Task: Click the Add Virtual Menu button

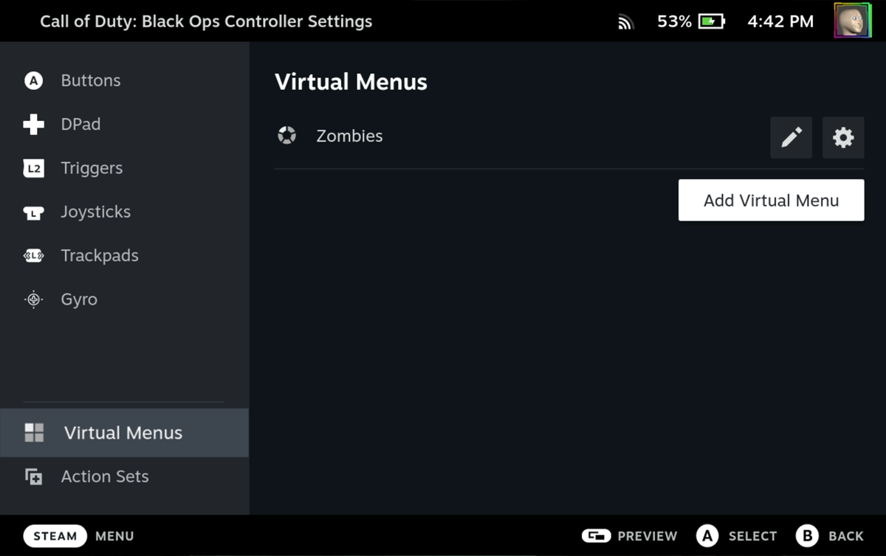Action: pyautogui.click(x=771, y=200)
